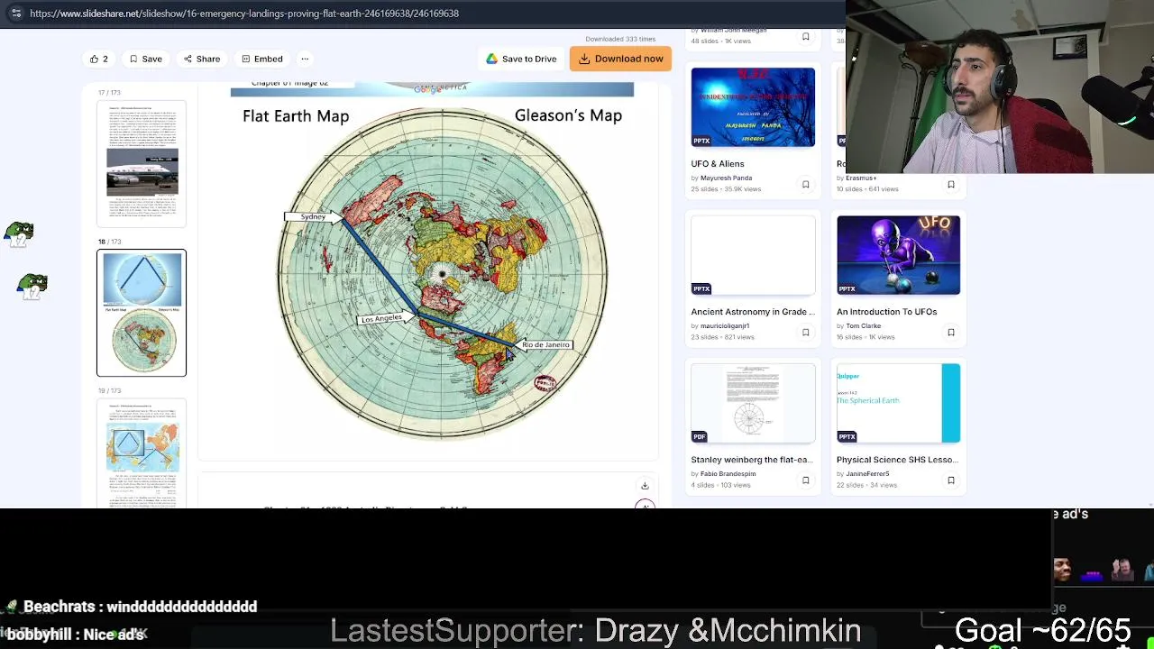The width and height of the screenshot is (1154, 649).
Task: Like the slideshow with the thumbs-up button
Action: coord(98,59)
